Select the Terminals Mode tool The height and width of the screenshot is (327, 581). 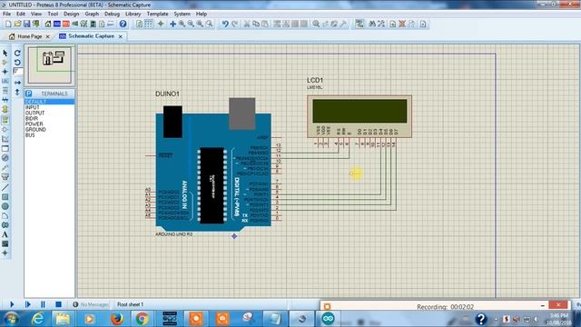tap(5, 120)
